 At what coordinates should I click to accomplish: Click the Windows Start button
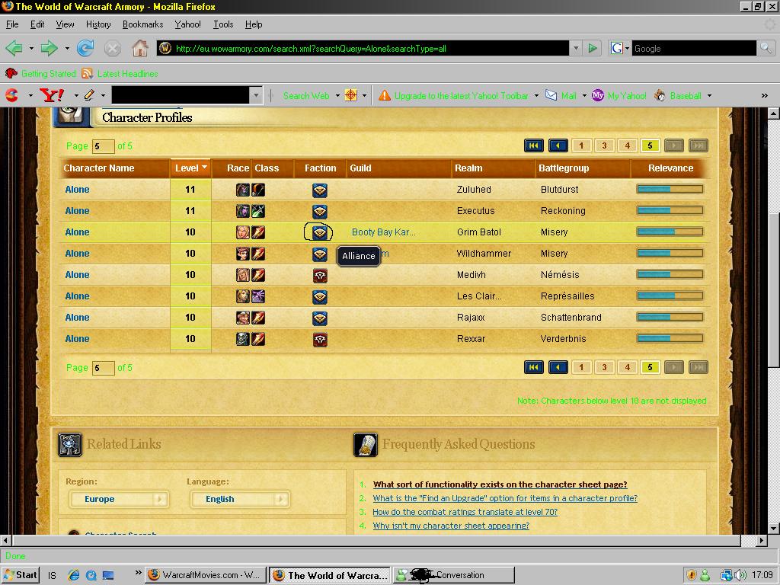tap(21, 575)
